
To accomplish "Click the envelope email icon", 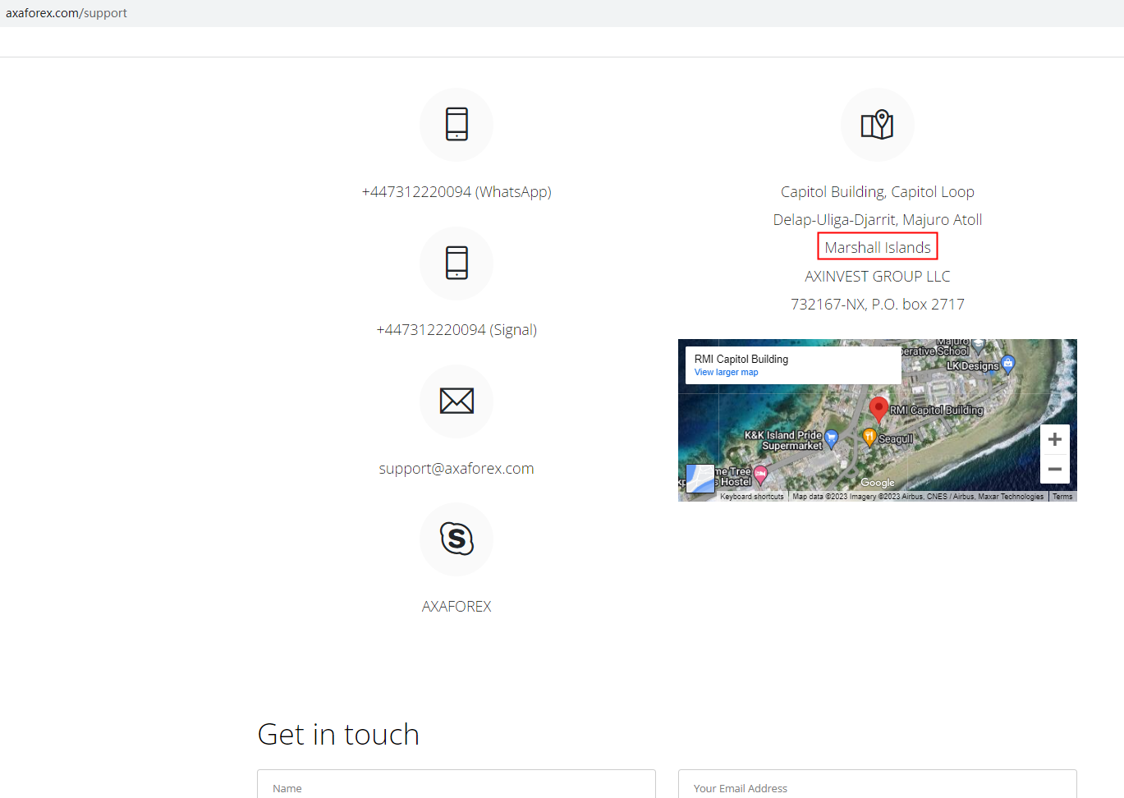I will (456, 401).
